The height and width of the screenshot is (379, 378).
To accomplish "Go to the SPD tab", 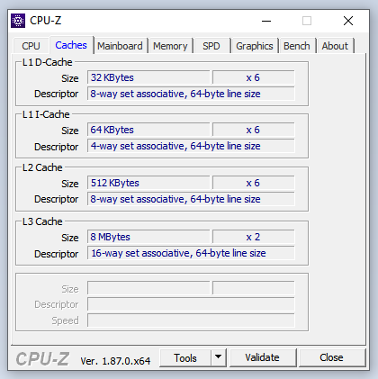I will [x=211, y=46].
